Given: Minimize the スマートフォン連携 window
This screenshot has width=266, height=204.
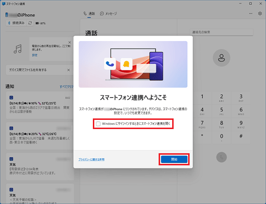Looking at the screenshot, I should (240, 3).
